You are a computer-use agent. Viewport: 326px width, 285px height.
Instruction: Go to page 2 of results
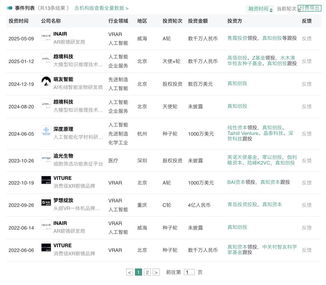pyautogui.click(x=147, y=272)
